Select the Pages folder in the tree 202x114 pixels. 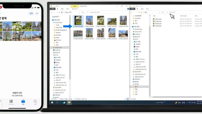point(57,38)
